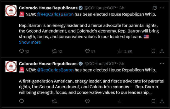Expand first tweet with Show more
The image size is (170, 109).
(30, 42)
